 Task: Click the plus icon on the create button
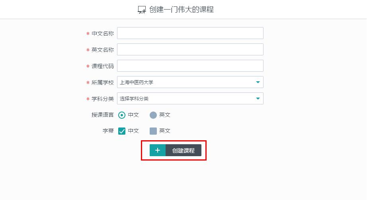(158, 150)
